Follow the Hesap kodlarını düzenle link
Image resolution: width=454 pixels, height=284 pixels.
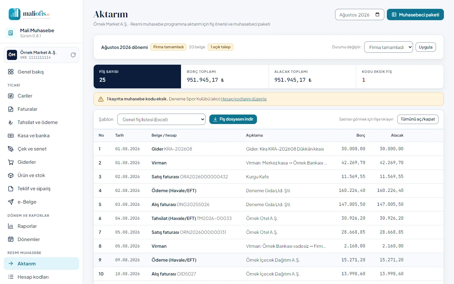244,99
